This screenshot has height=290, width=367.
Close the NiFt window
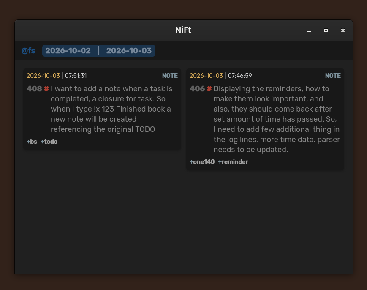click(343, 31)
